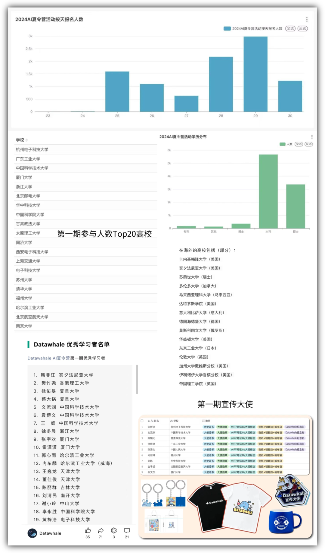Image resolution: width=325 pixels, height=553 pixels.
Task: Tap the flower-shaped icon with count 3
Action: point(114,530)
